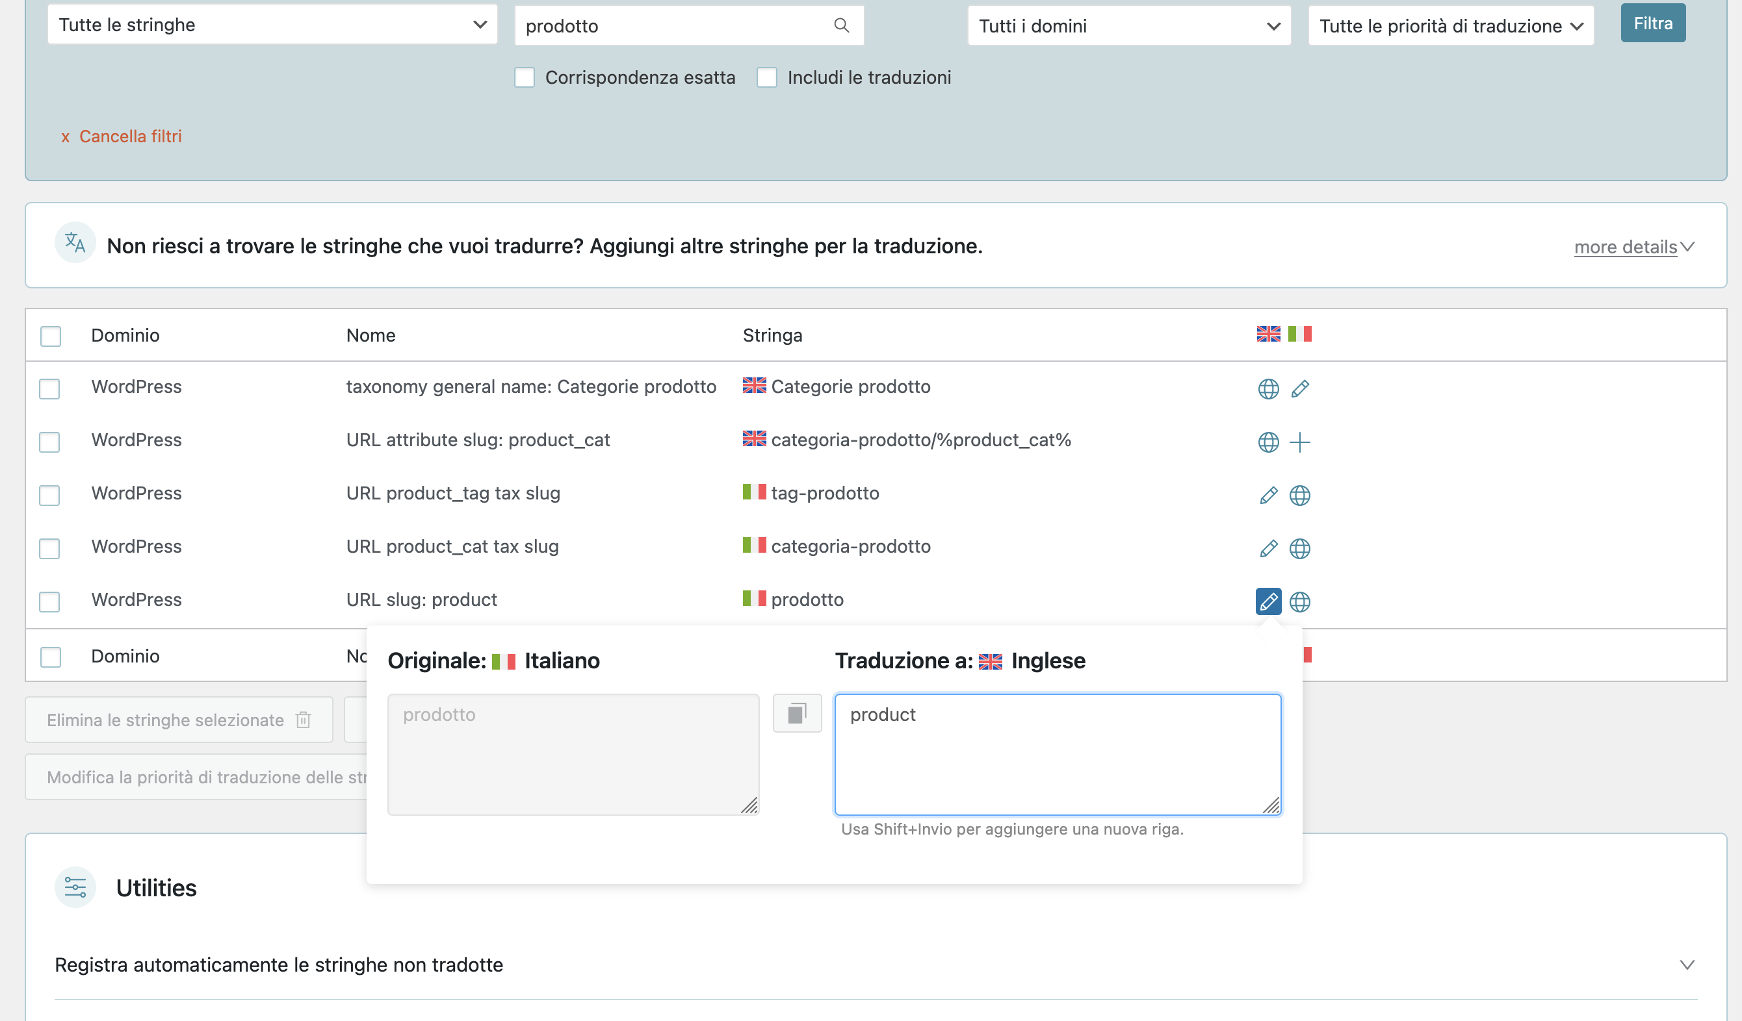Image resolution: width=1742 pixels, height=1021 pixels.
Task: Click globe icon for prodotto row
Action: point(1299,601)
